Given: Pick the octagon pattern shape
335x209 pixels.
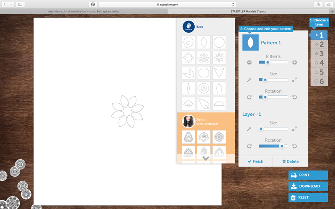Looking at the screenshot, I should [x=204, y=73].
